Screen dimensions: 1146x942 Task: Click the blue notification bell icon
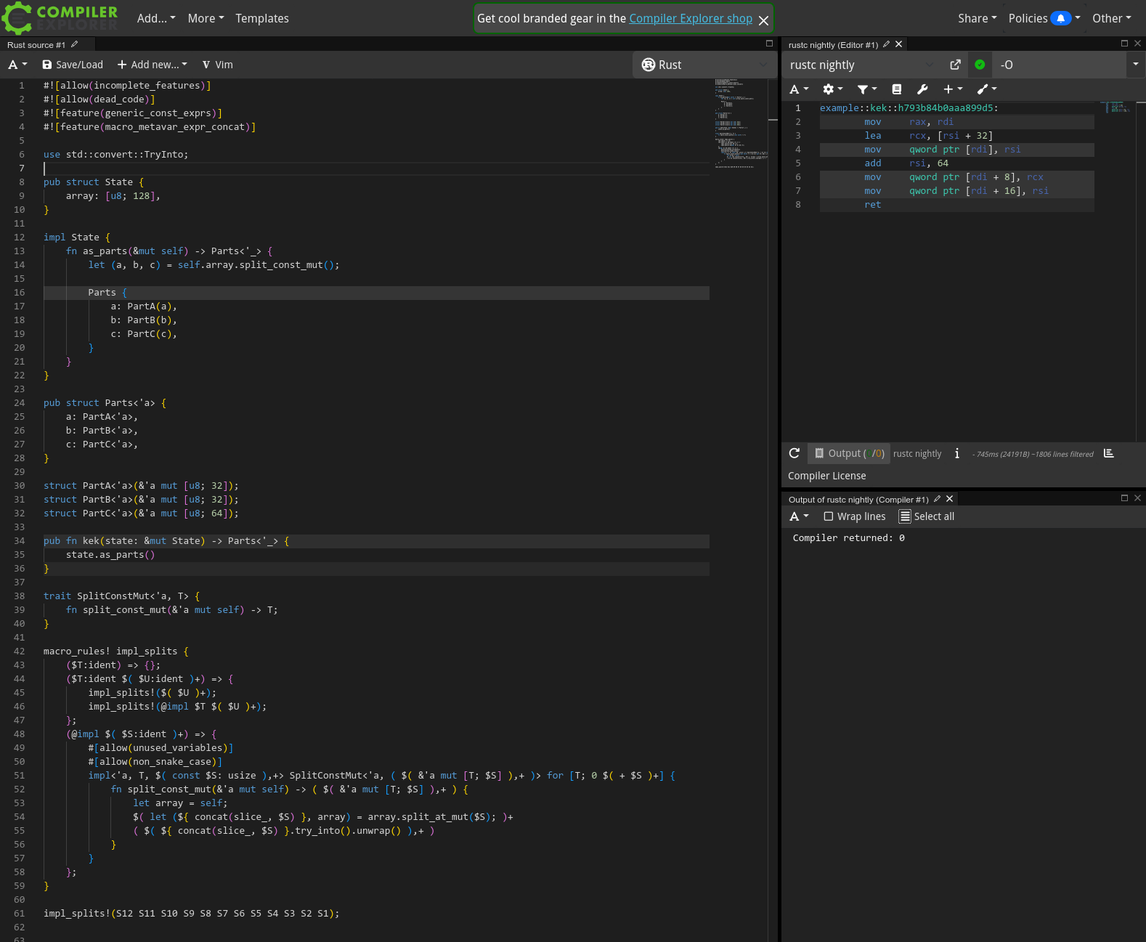[1061, 18]
